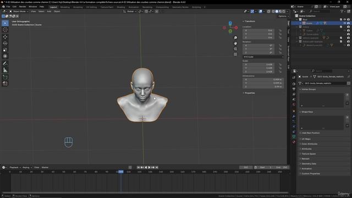This screenshot has height=198, width=352.
Task: Select the Annotate tool
Action: pos(5,64)
